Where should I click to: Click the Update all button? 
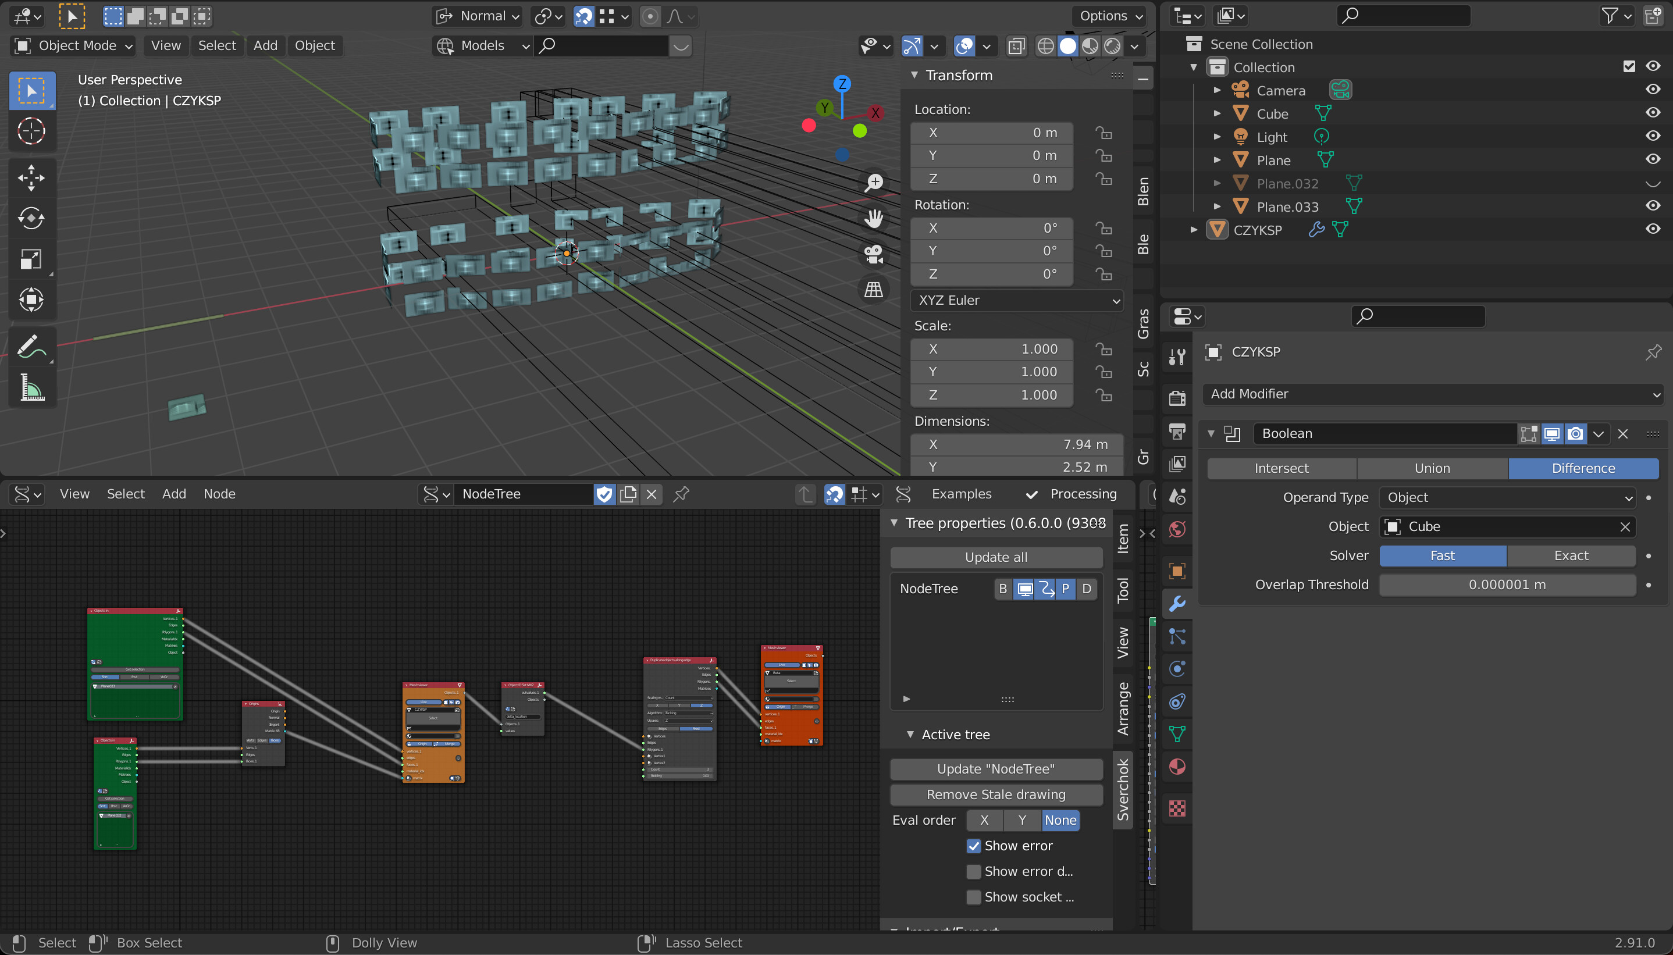[x=996, y=558]
